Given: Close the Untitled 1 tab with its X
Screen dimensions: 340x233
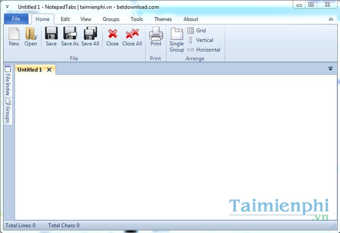Looking at the screenshot, I should pyautogui.click(x=49, y=70).
